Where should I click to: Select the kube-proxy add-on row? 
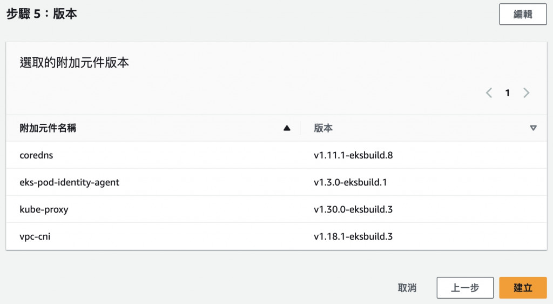pyautogui.click(x=44, y=209)
